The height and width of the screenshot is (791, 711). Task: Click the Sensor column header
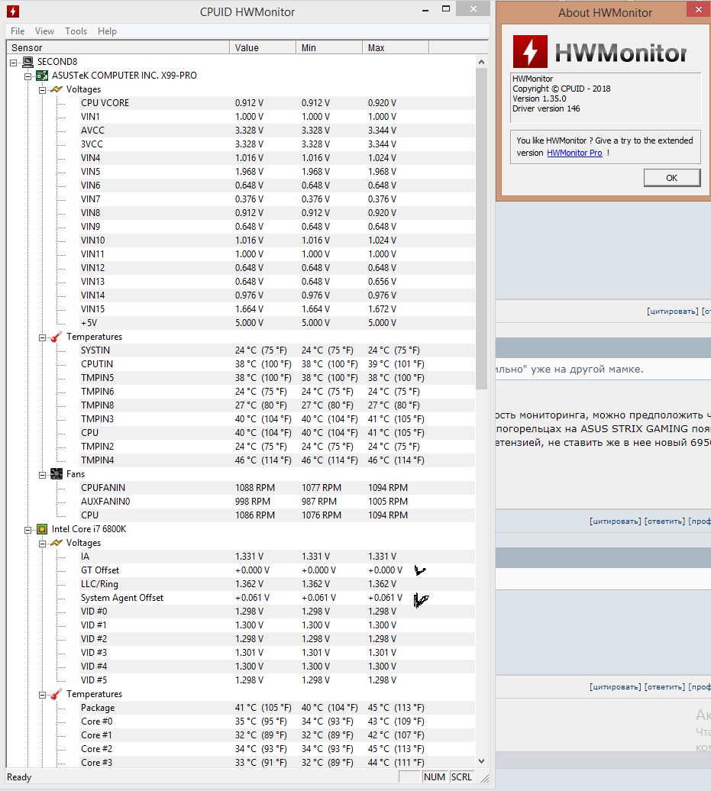point(118,47)
